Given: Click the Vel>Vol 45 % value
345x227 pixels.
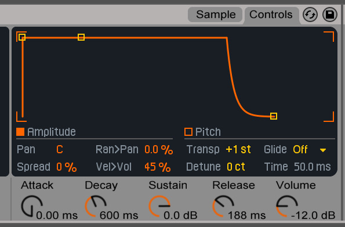Looking at the screenshot, I should (x=158, y=167).
